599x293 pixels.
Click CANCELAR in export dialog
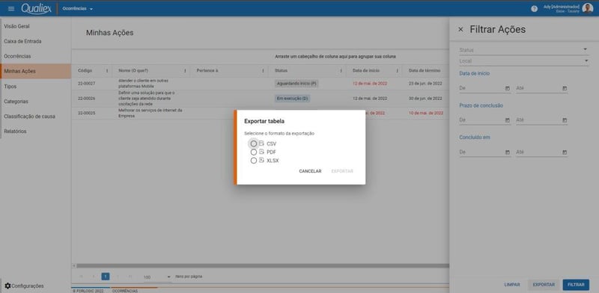(x=310, y=171)
